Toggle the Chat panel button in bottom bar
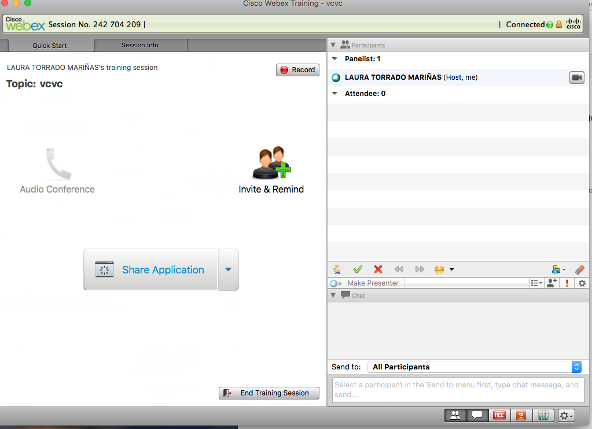592x429 pixels. [477, 415]
